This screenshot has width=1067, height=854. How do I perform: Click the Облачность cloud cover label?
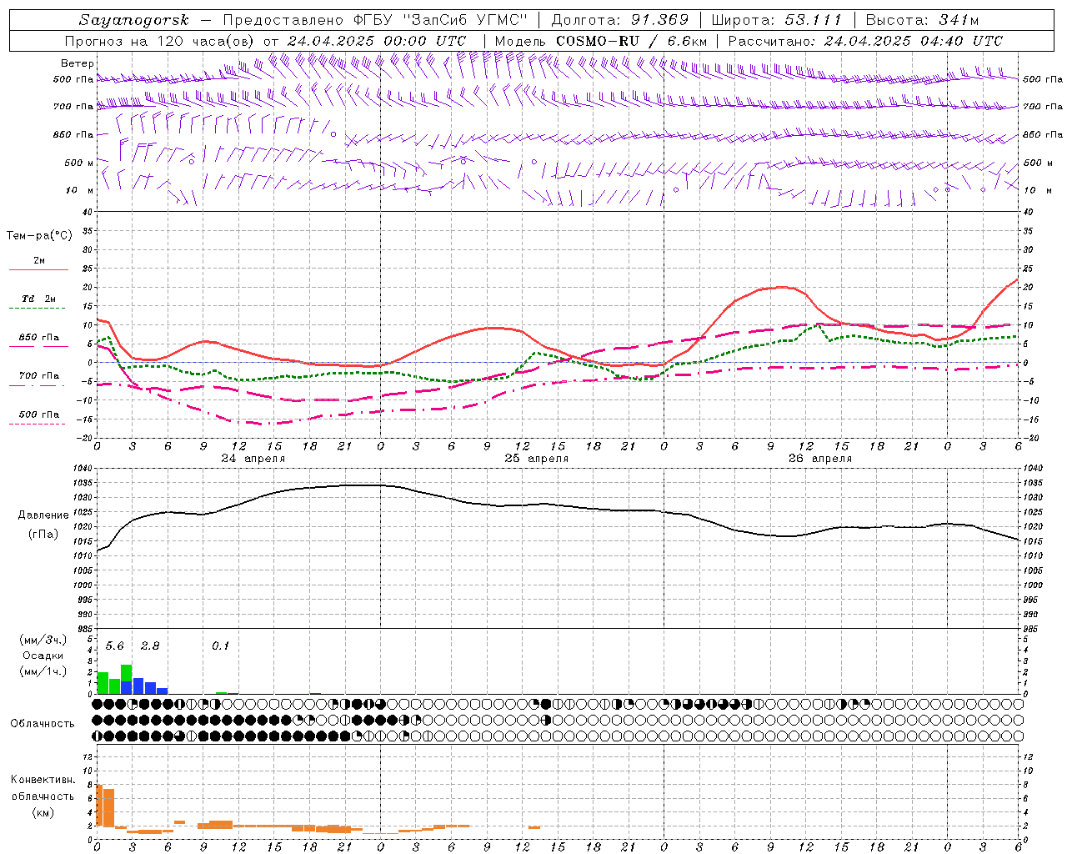tap(43, 723)
